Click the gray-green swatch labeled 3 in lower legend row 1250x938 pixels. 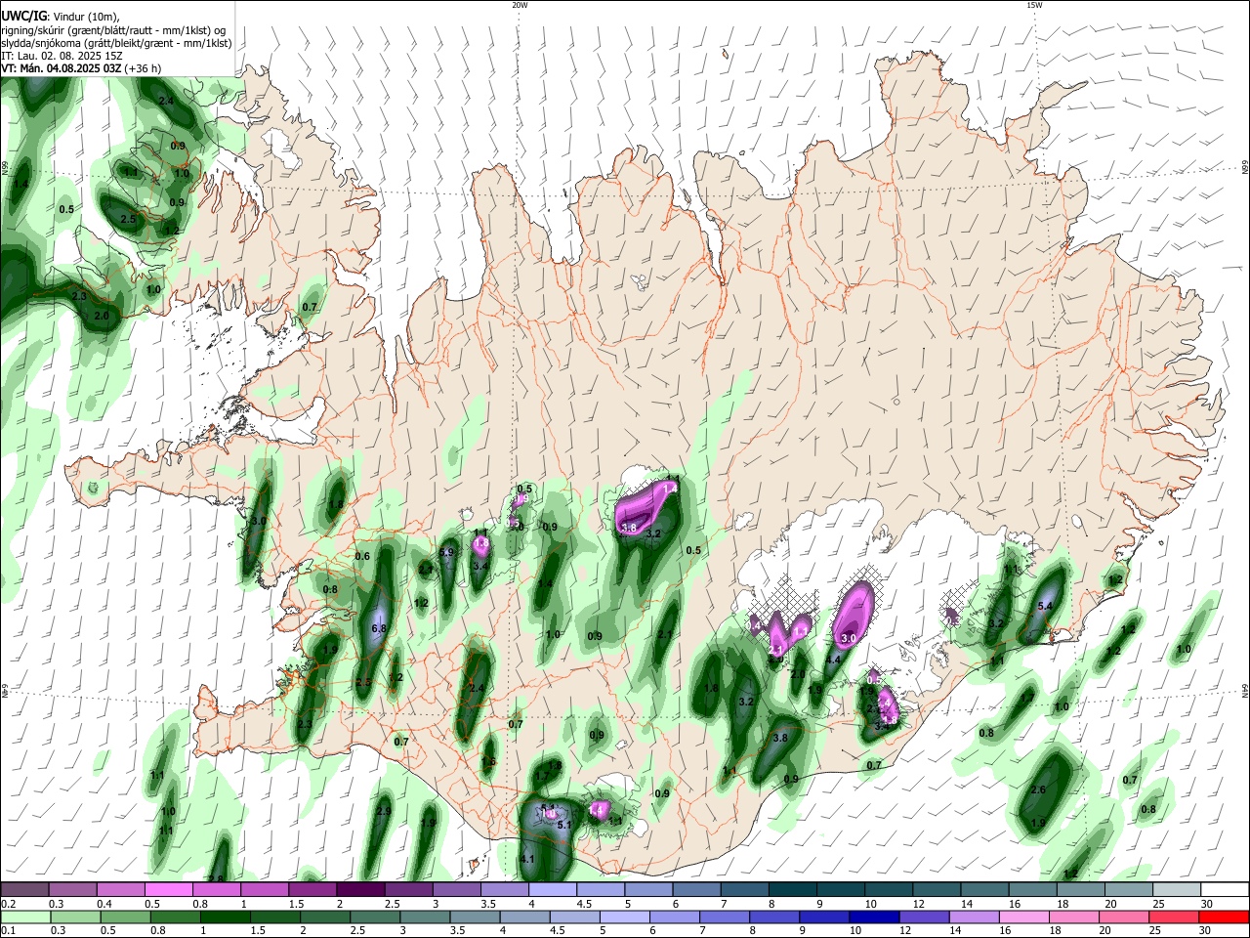click(x=425, y=917)
